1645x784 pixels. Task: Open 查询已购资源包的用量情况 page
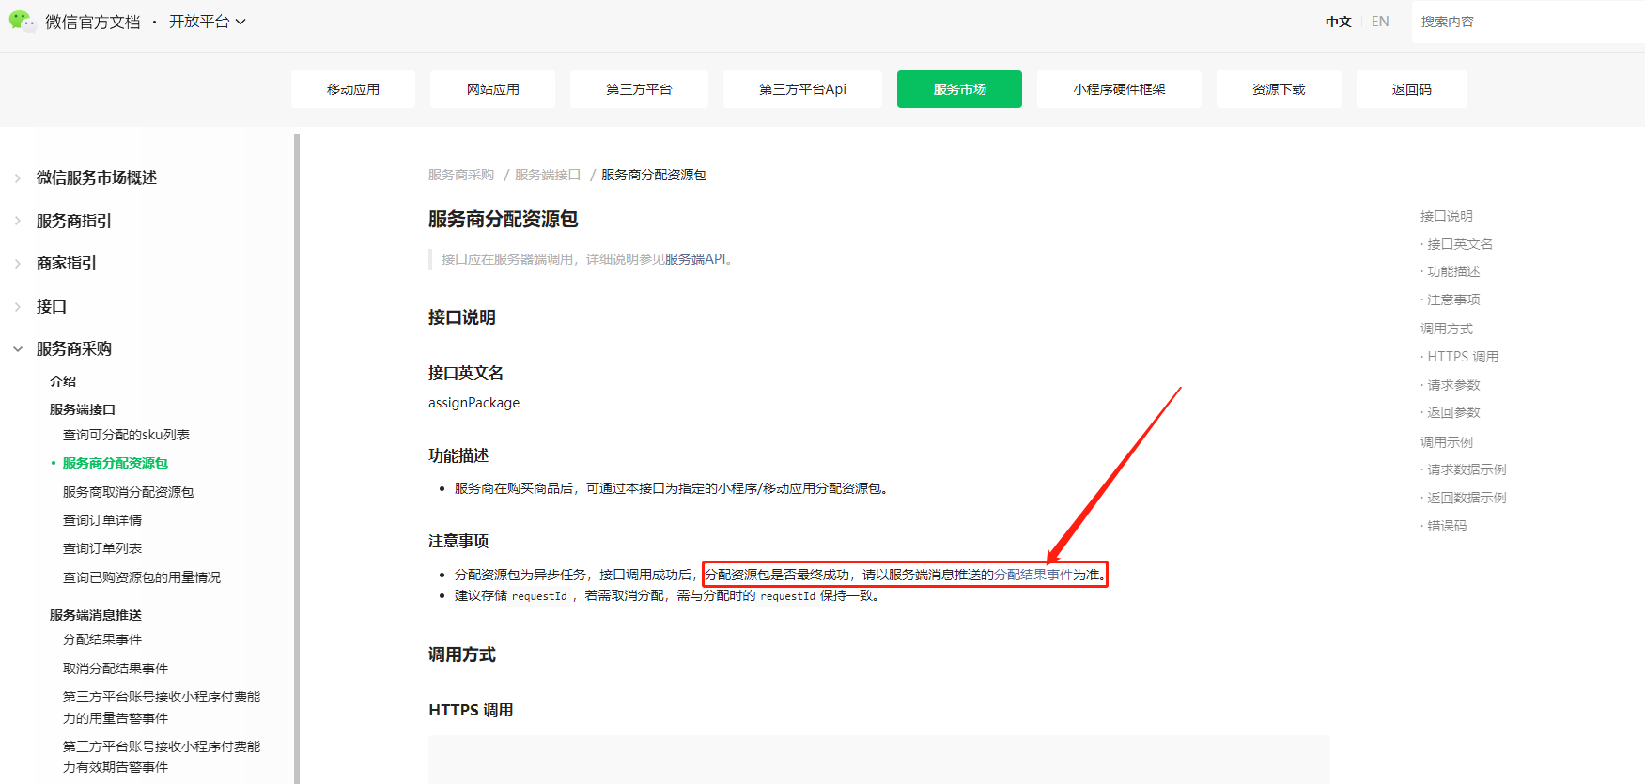[x=142, y=577]
